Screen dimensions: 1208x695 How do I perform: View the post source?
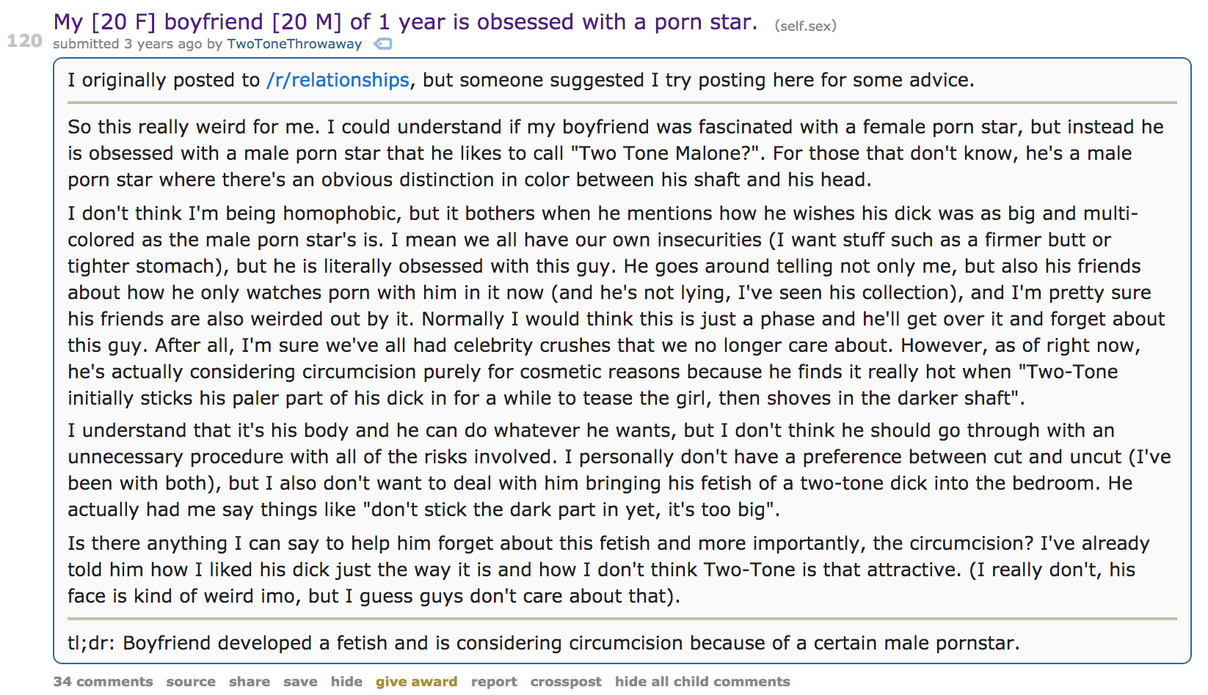point(191,681)
